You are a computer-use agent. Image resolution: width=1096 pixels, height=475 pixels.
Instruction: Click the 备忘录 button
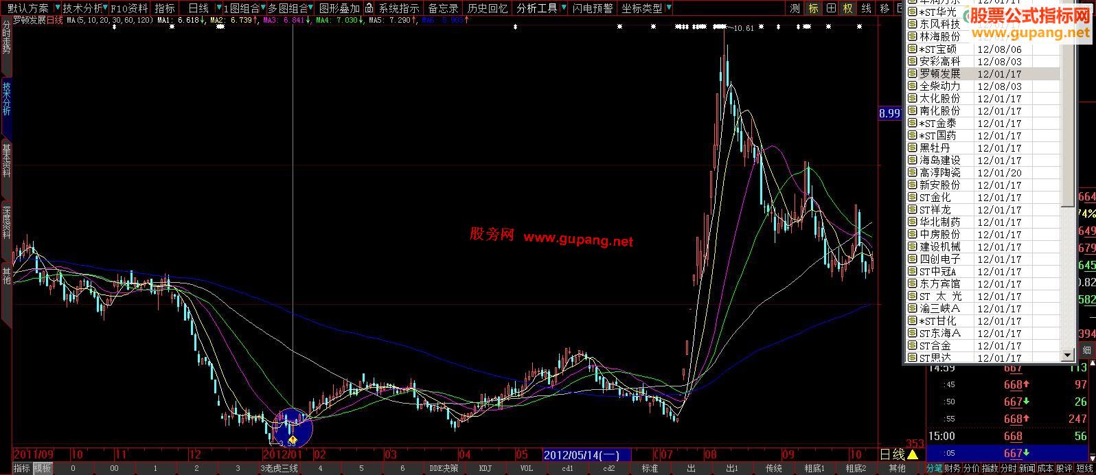(443, 8)
